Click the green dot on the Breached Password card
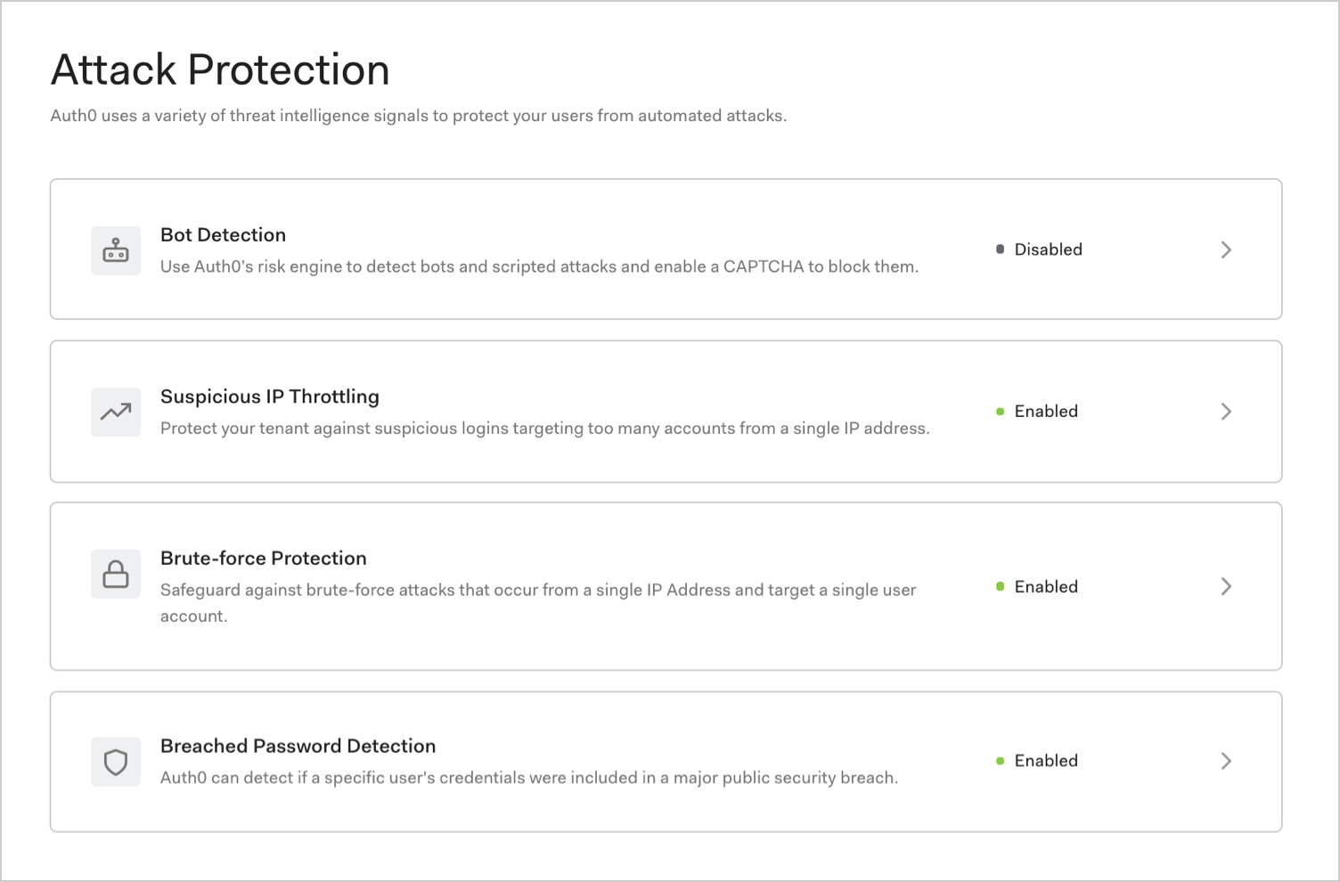This screenshot has height=882, width=1340. coord(999,761)
